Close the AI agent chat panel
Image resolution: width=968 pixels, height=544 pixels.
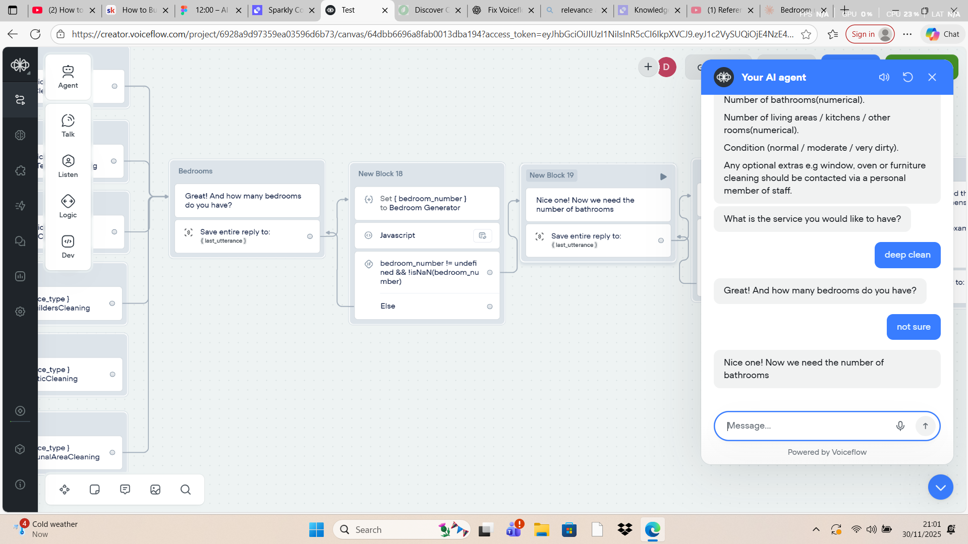click(x=932, y=77)
